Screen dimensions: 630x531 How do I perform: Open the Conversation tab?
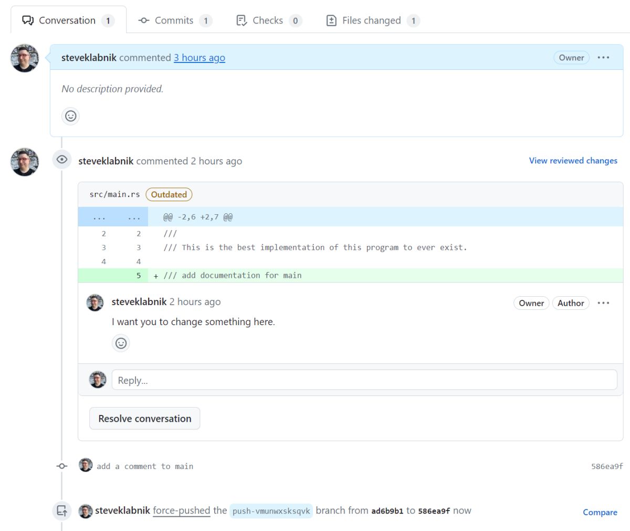point(68,20)
